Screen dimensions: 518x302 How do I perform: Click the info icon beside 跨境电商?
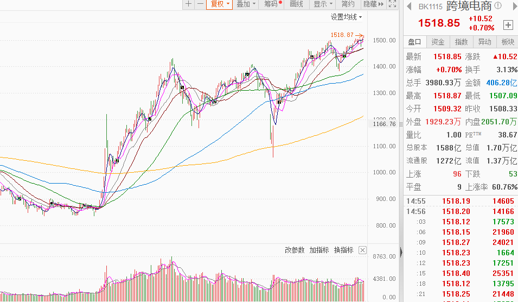point(498,7)
